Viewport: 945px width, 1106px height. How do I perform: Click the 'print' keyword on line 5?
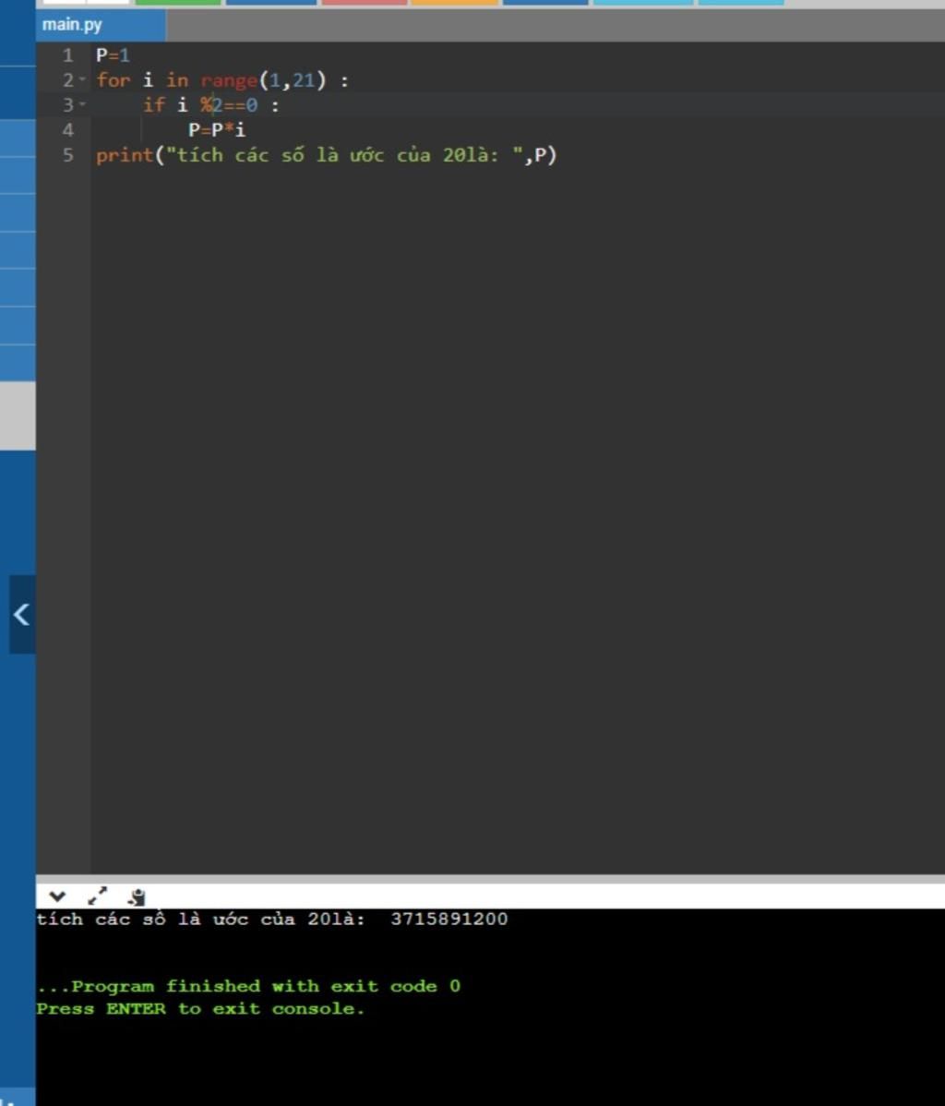click(124, 155)
